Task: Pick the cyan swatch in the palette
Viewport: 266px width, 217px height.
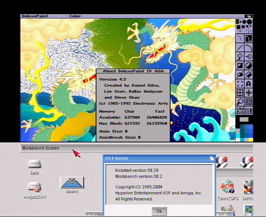Action: pyautogui.click(x=238, y=136)
